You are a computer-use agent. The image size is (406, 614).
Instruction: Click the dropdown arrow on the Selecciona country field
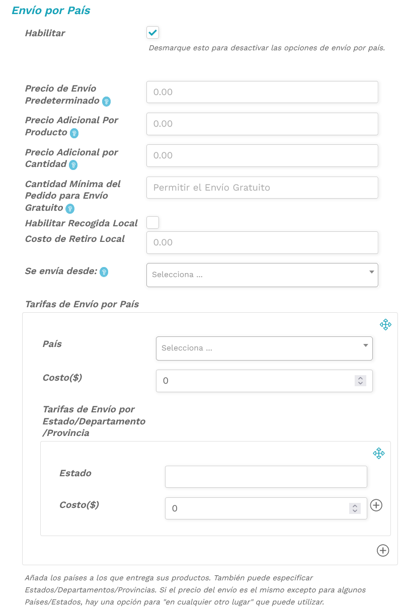[366, 345]
